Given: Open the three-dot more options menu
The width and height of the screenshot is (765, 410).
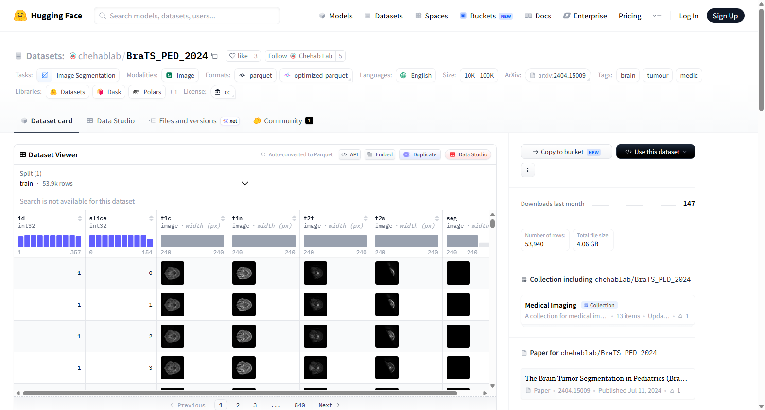Looking at the screenshot, I should [x=528, y=170].
